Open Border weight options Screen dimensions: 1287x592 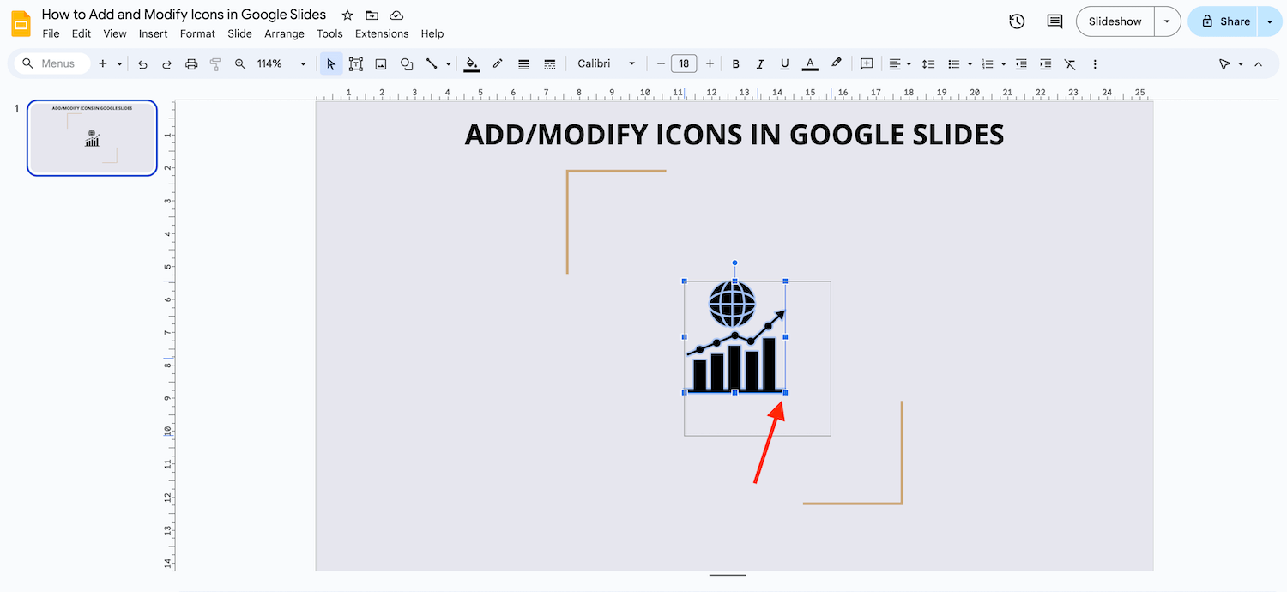(x=523, y=64)
